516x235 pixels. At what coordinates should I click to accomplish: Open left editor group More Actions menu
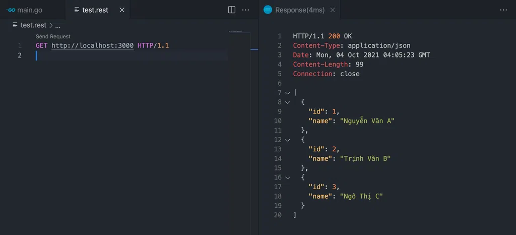coord(245,10)
